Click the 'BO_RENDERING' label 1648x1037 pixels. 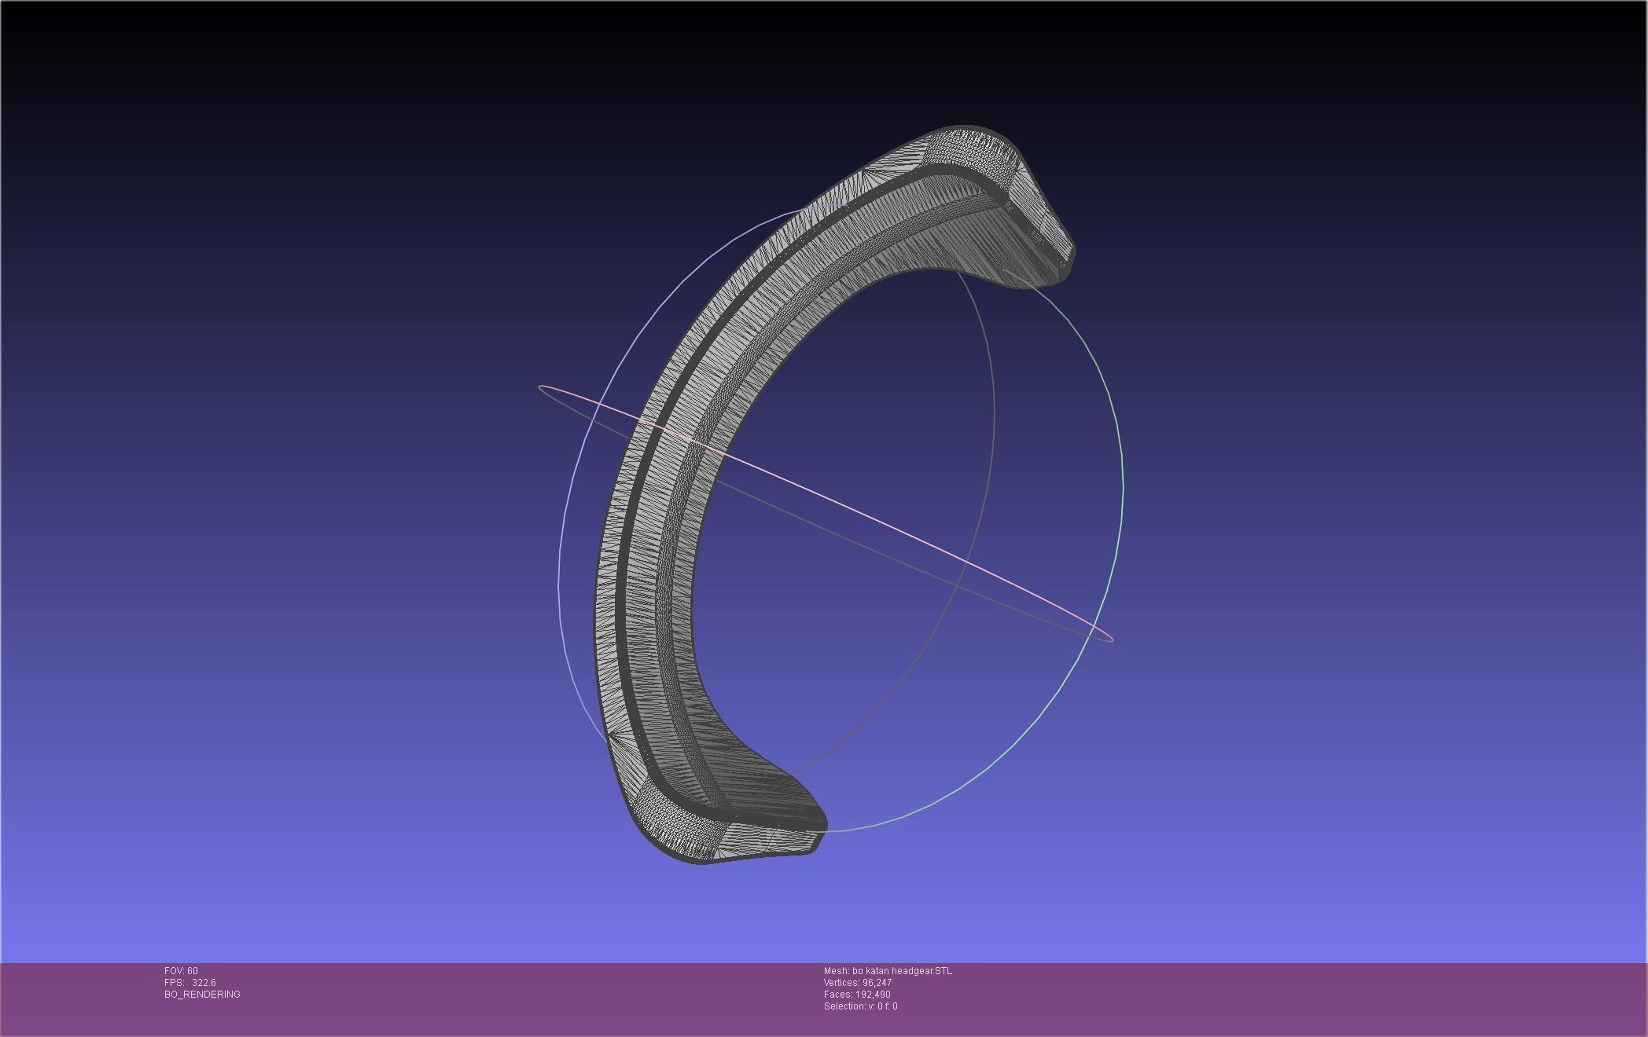(202, 995)
